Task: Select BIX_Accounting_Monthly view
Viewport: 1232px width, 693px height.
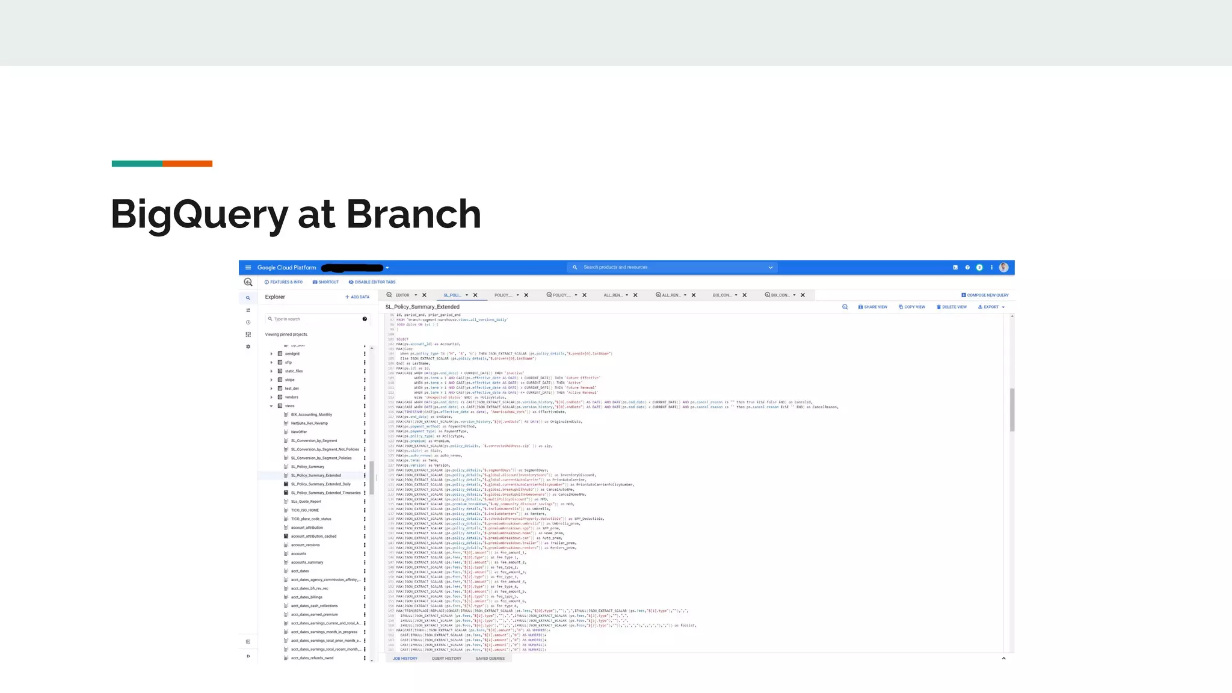Action: (311, 414)
